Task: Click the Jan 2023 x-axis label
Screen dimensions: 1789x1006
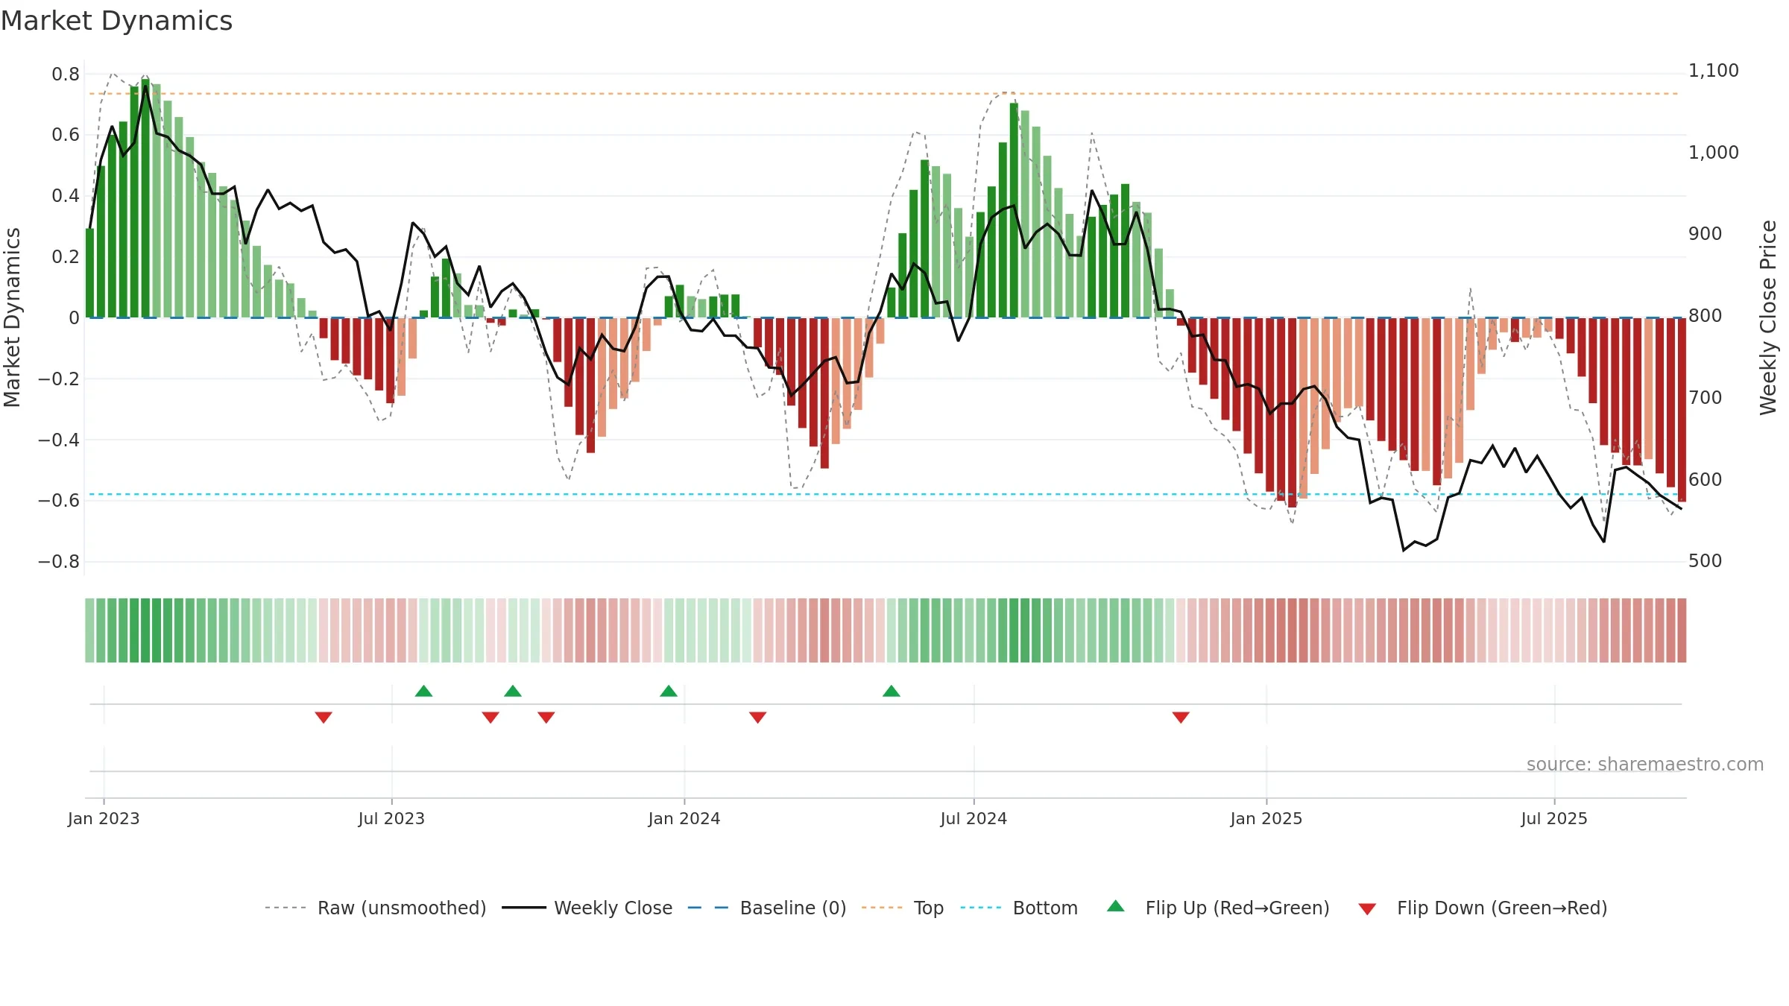Action: point(104,818)
